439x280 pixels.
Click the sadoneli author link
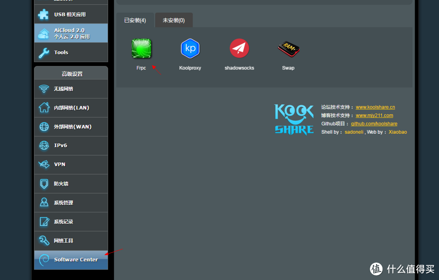click(x=354, y=132)
